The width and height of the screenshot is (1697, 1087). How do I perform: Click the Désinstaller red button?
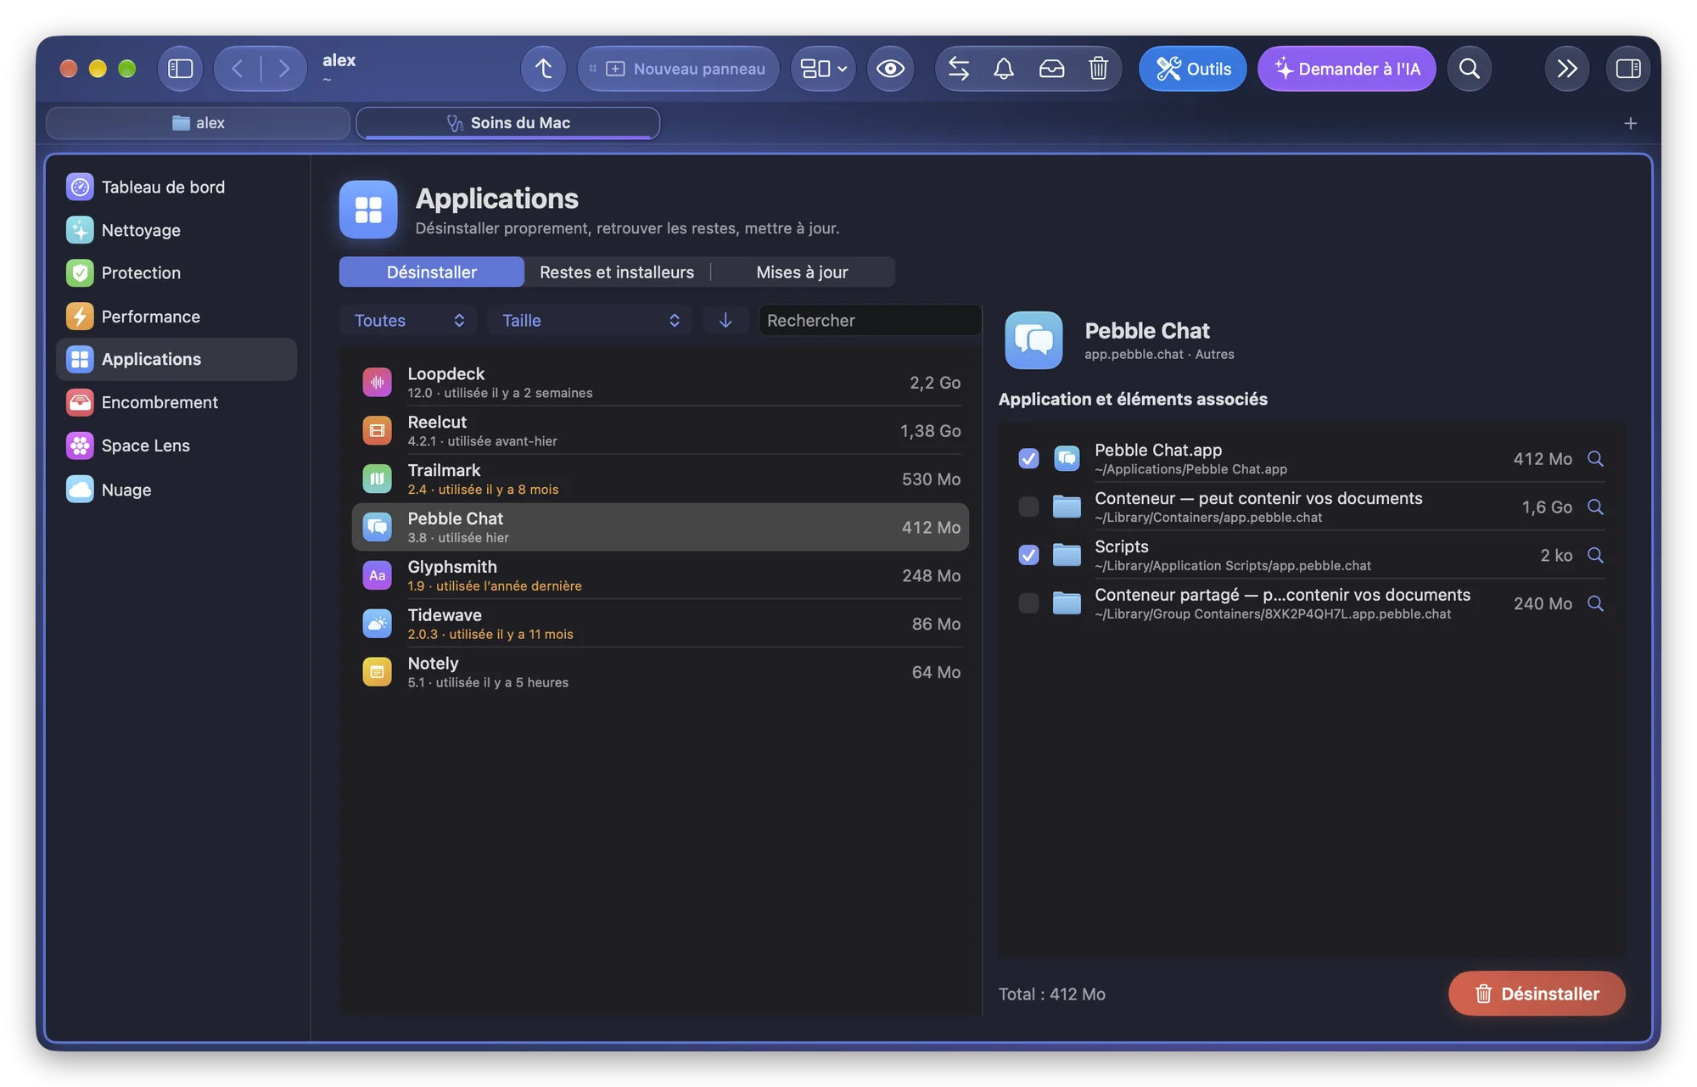[x=1536, y=994]
